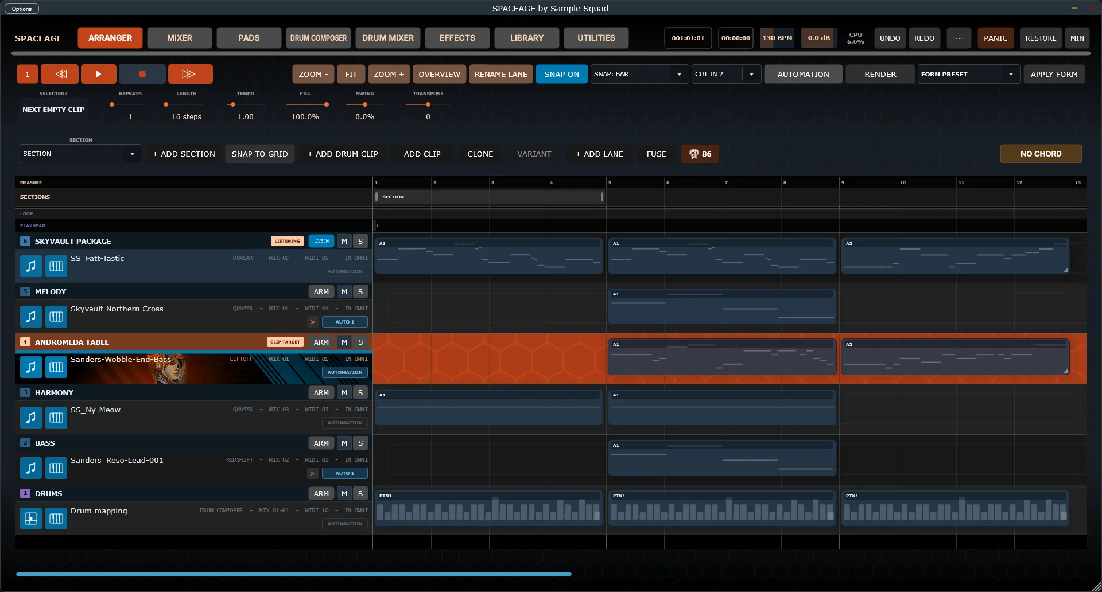Click the No Chord button
Viewport: 1102px width, 592px height.
[x=1041, y=154]
